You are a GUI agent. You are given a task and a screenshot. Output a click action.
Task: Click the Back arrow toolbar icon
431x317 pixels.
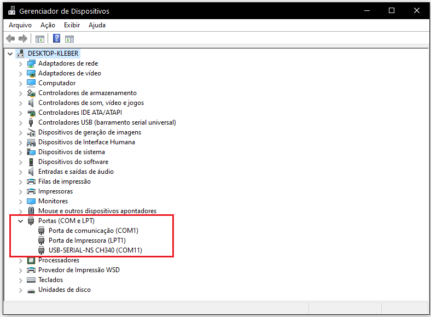pos(10,38)
